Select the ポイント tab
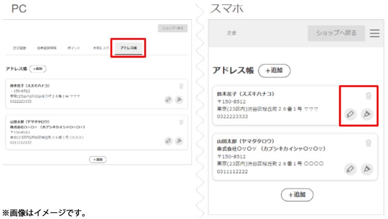388x219 pixels. point(73,48)
